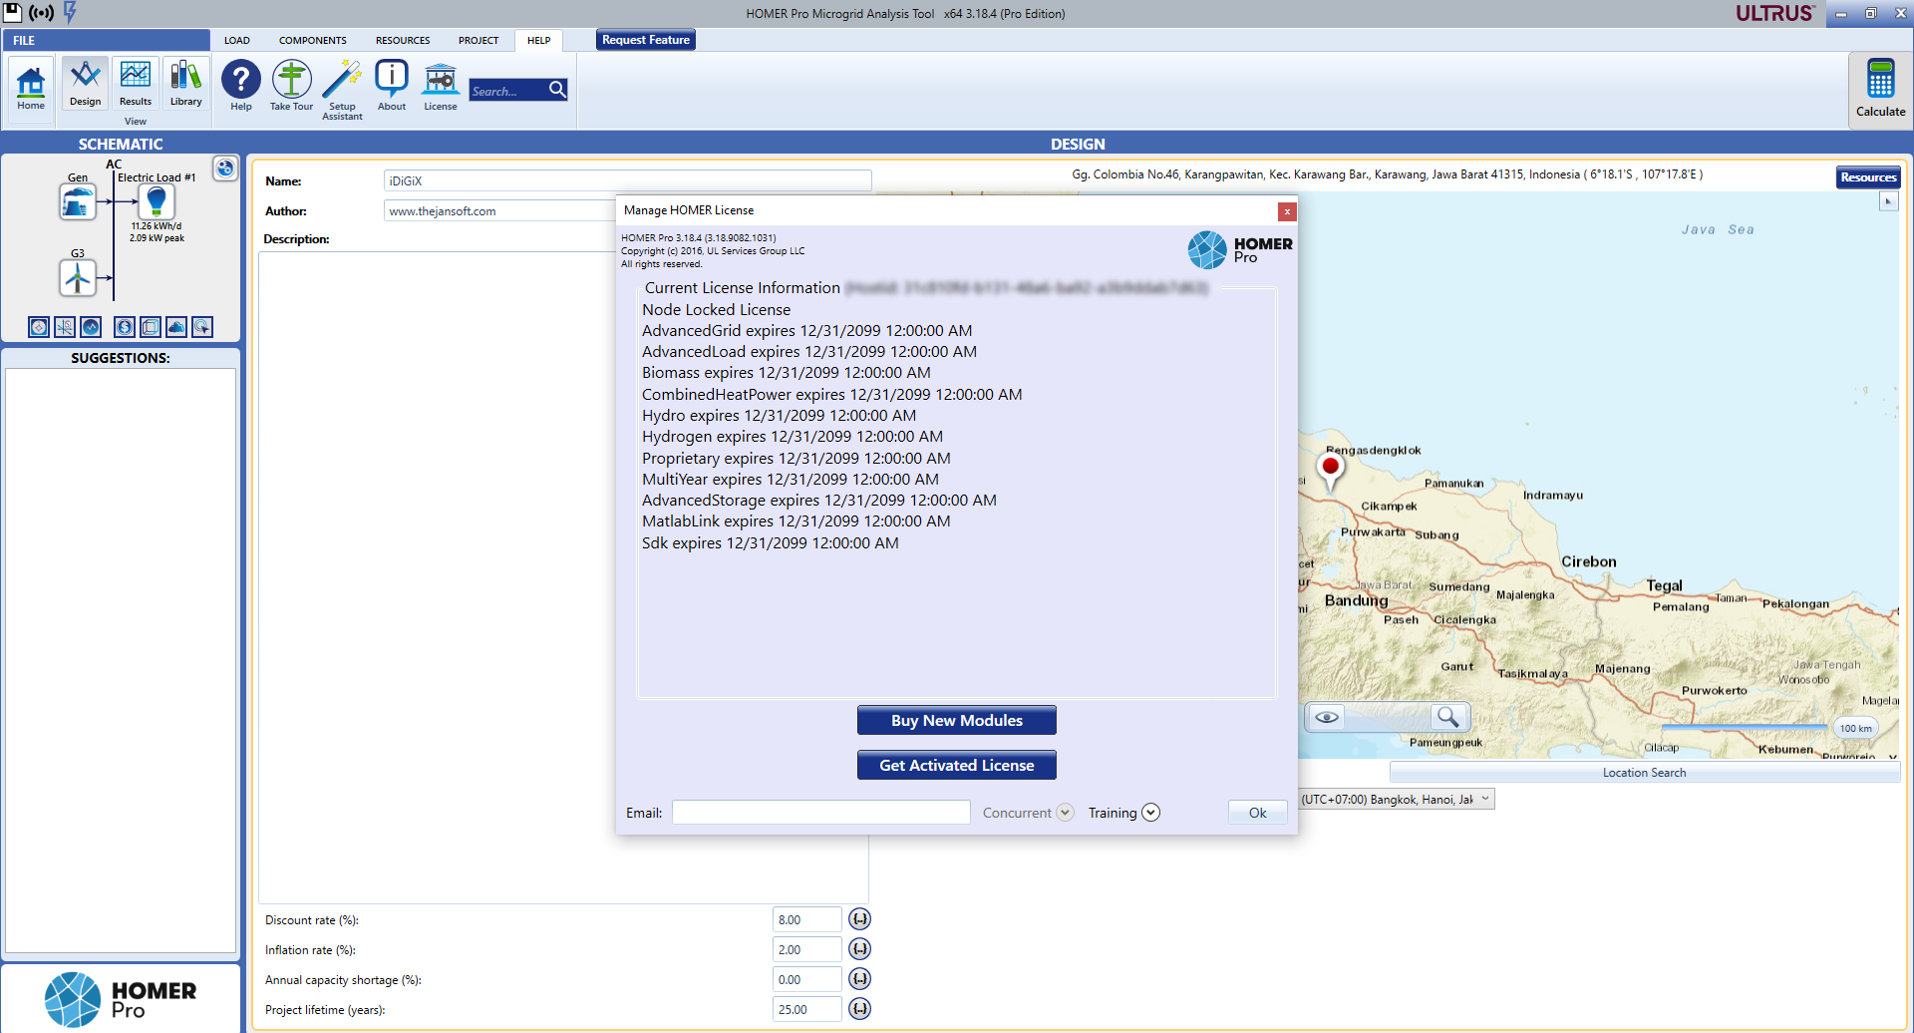Switch to the Design view
The width and height of the screenshot is (1914, 1033).
[85, 85]
